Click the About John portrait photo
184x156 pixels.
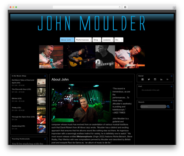[x=81, y=103]
